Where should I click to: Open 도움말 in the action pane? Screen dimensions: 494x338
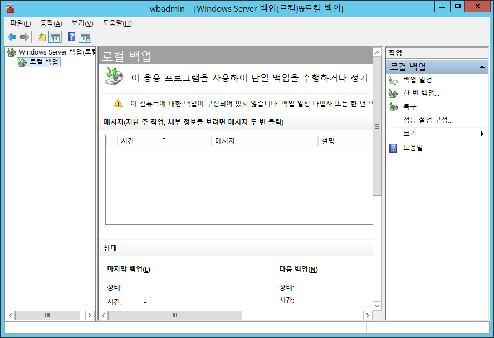tap(413, 148)
